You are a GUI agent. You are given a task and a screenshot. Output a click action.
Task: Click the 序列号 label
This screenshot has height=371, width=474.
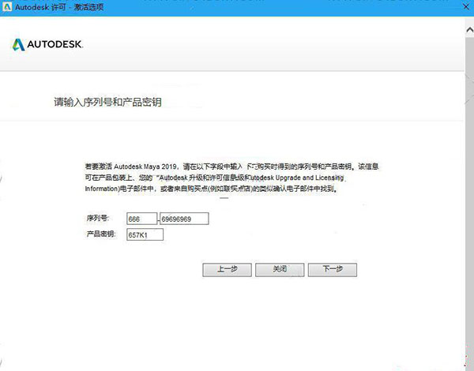[98, 218]
